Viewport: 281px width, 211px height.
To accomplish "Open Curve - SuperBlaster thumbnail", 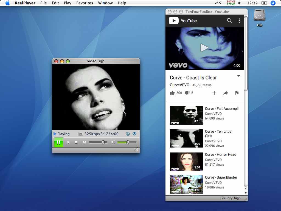I will point(186,184).
